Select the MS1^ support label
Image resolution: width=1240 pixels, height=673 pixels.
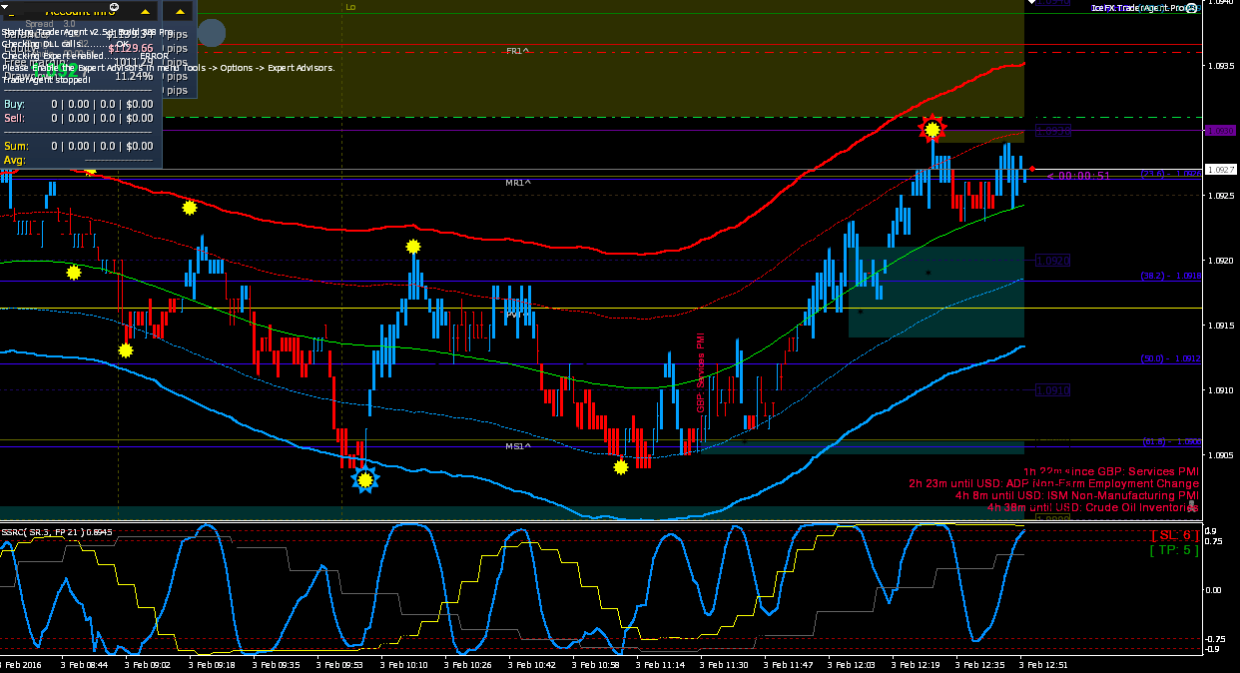click(518, 446)
